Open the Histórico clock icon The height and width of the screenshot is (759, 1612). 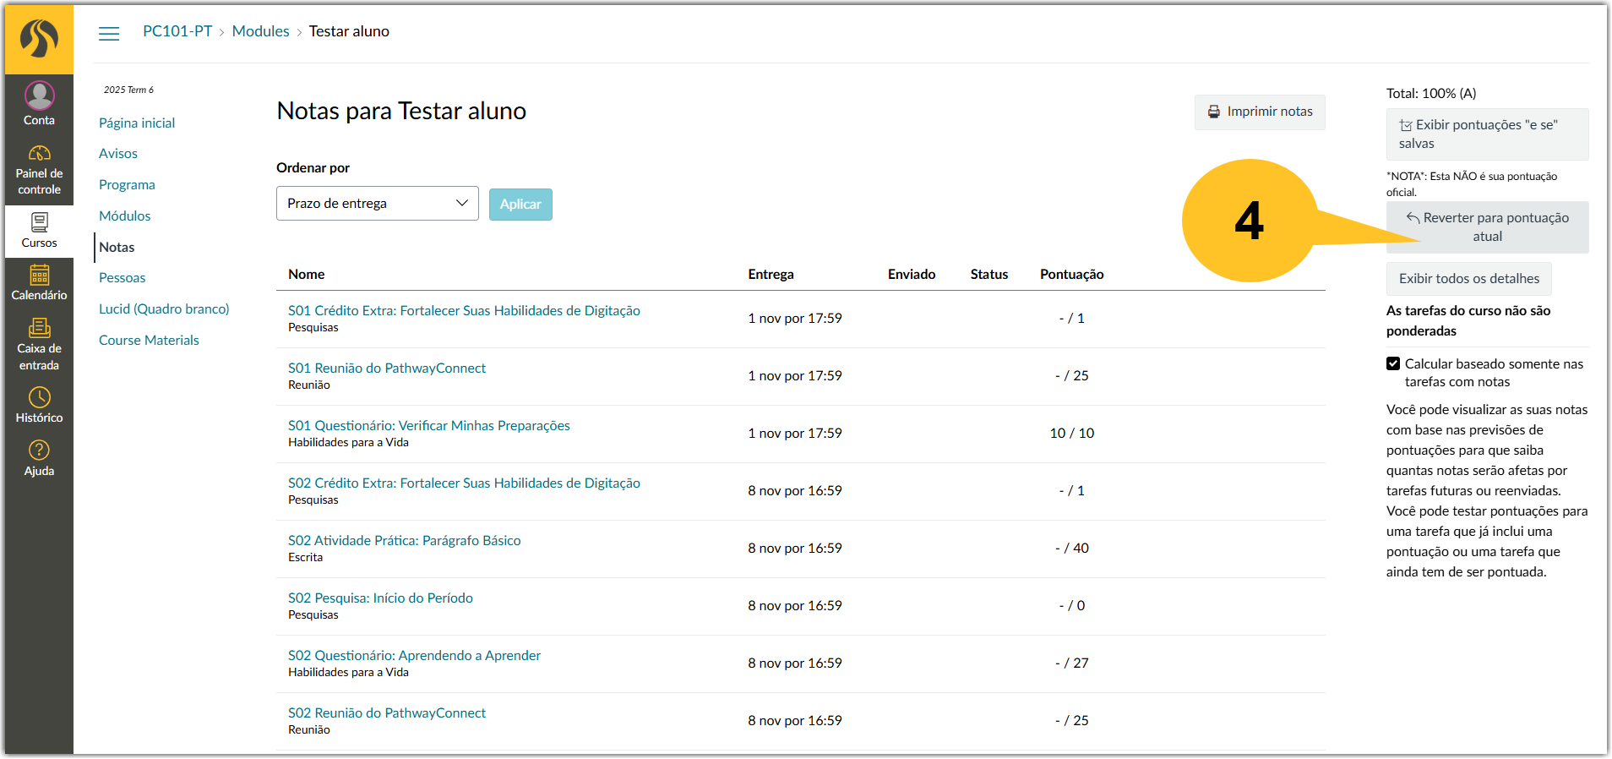click(x=39, y=397)
